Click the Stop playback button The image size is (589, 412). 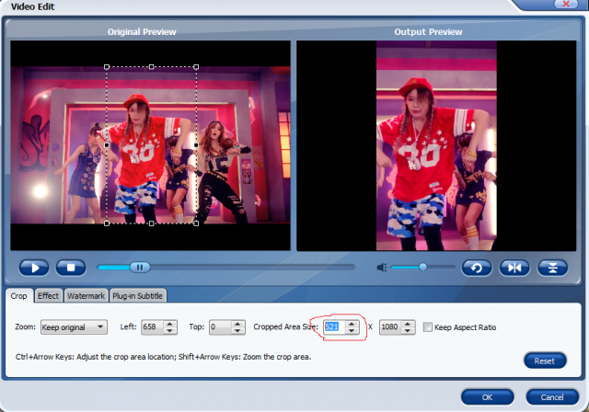[71, 268]
